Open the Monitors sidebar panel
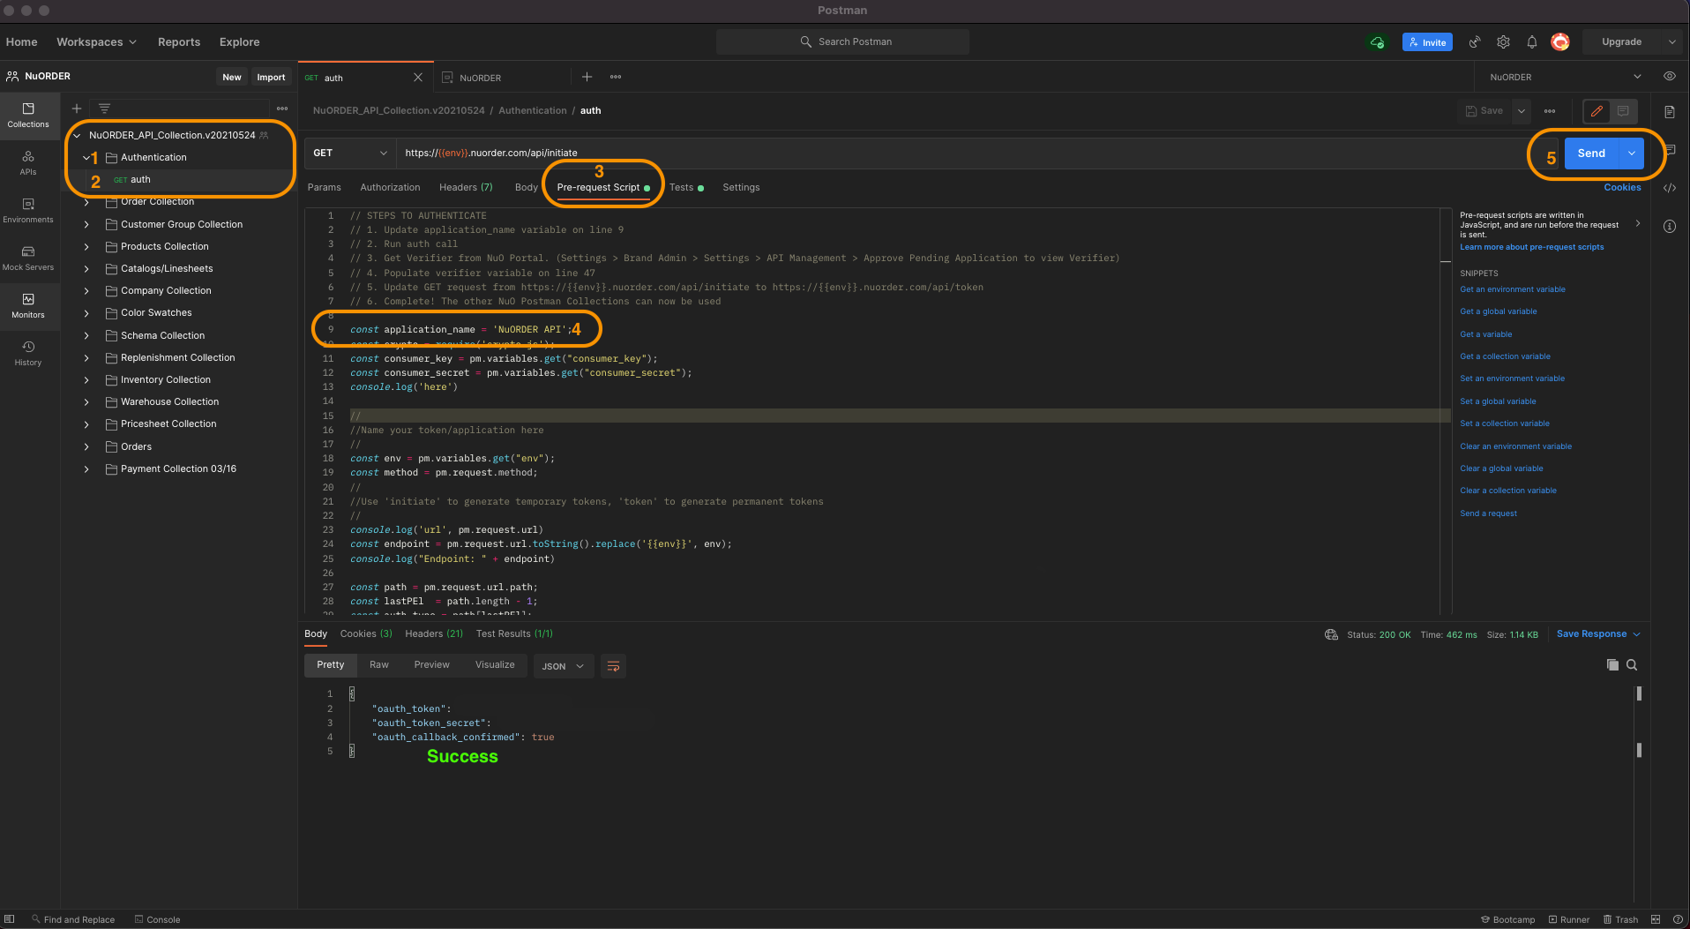The height and width of the screenshot is (929, 1690). (x=28, y=305)
